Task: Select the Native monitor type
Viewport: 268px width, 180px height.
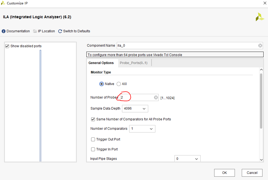Action: point(102,84)
